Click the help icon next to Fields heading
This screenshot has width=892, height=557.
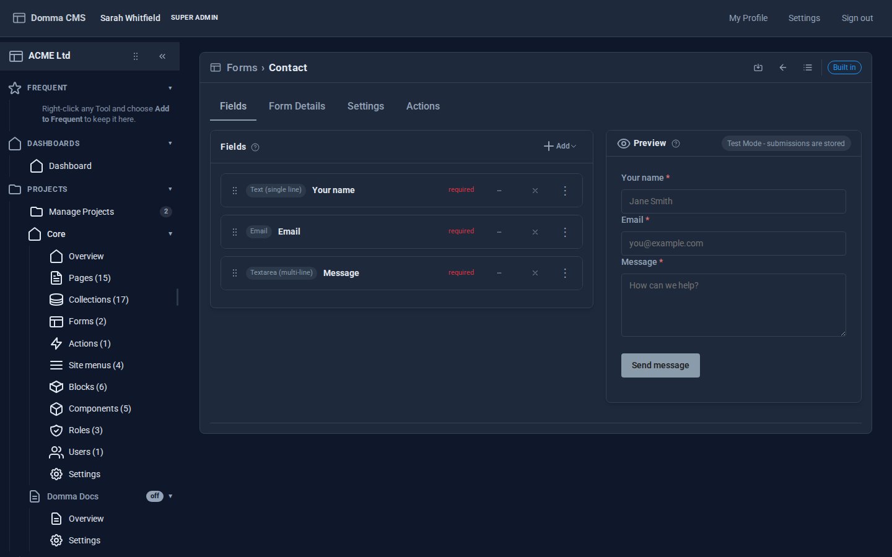255,147
